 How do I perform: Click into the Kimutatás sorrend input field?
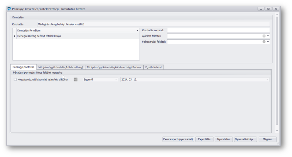pos(218,30)
